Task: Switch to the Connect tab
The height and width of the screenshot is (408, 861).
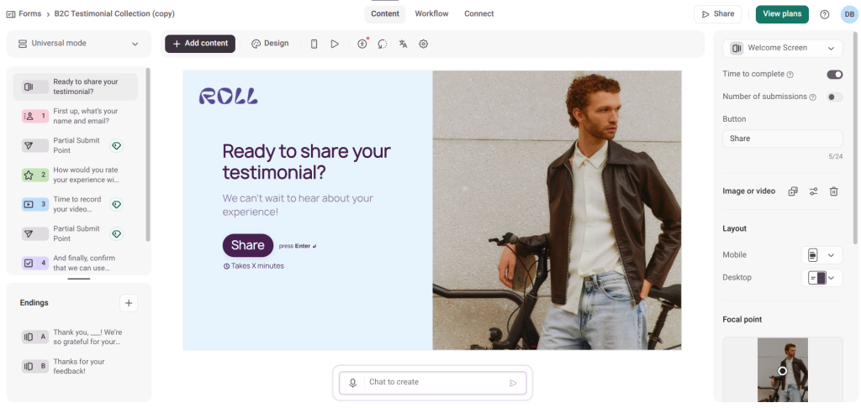Action: pos(479,14)
